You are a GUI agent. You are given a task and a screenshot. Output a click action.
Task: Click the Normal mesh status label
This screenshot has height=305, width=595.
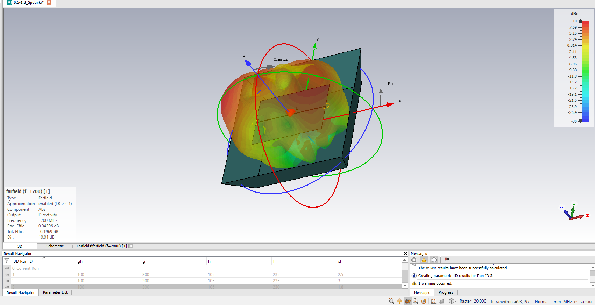(541, 302)
